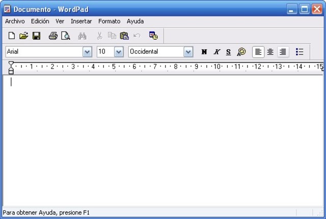Maximize the WordPad window
The image size is (326, 219).
pyautogui.click(x=305, y=9)
